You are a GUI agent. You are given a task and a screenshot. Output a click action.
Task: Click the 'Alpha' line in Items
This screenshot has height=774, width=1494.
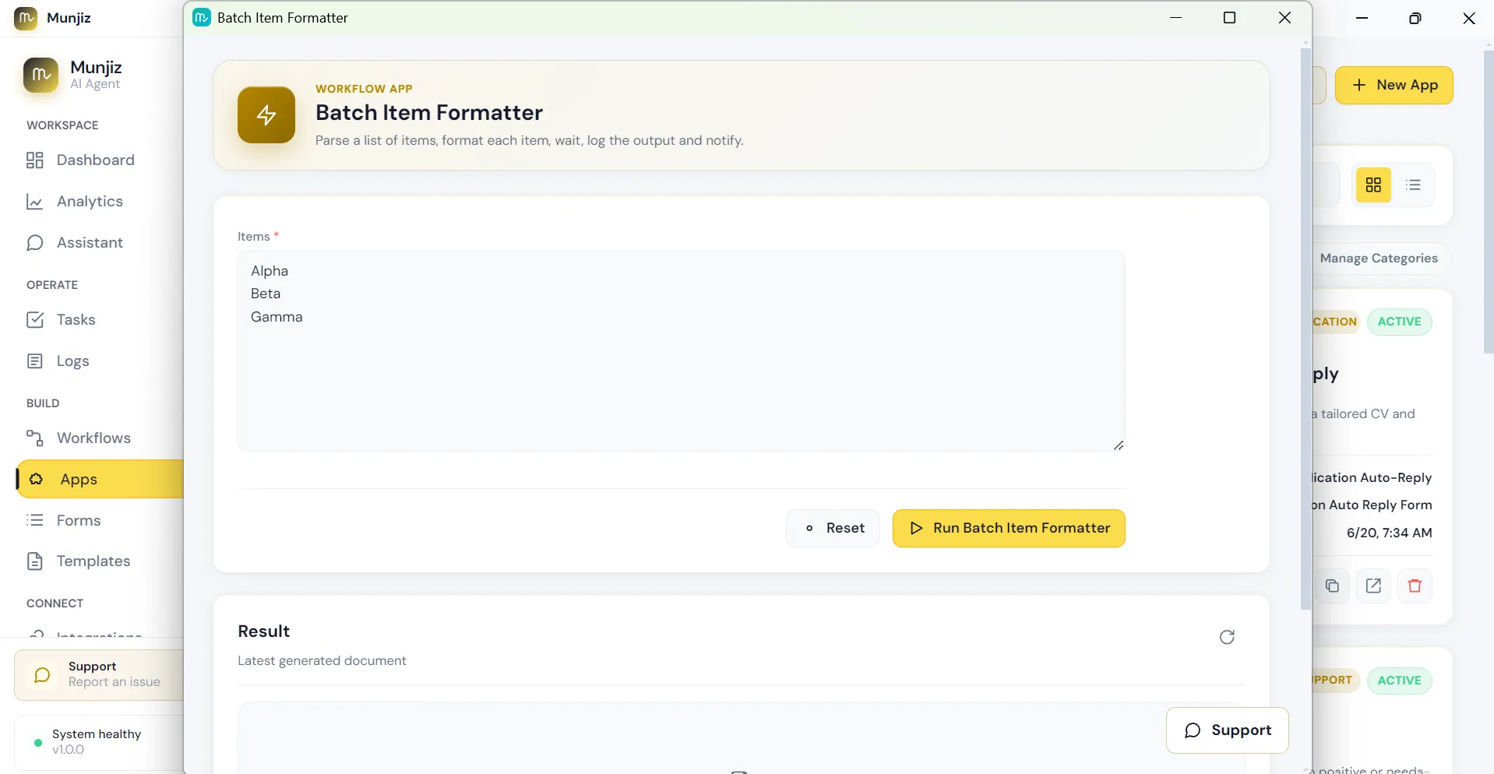click(x=270, y=271)
